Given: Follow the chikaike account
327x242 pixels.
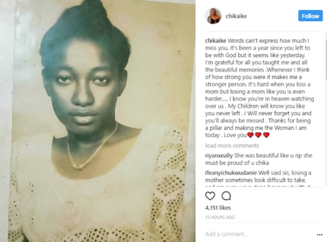Looking at the screenshot, I should (x=310, y=16).
